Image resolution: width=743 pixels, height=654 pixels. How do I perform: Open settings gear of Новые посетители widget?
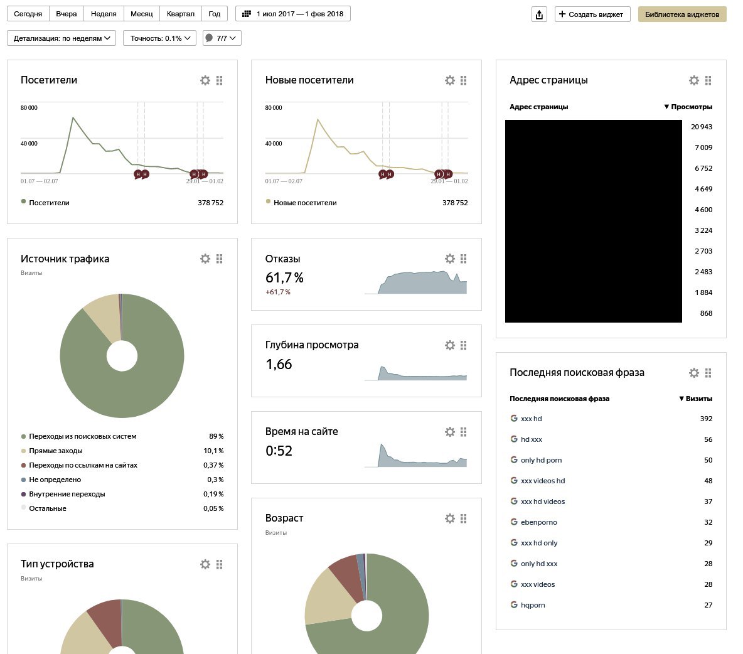tap(450, 80)
